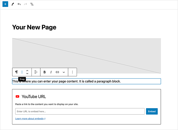Screen dimensions: 178x130
Task: Open block options three-dot menu
Action: tap(72, 72)
